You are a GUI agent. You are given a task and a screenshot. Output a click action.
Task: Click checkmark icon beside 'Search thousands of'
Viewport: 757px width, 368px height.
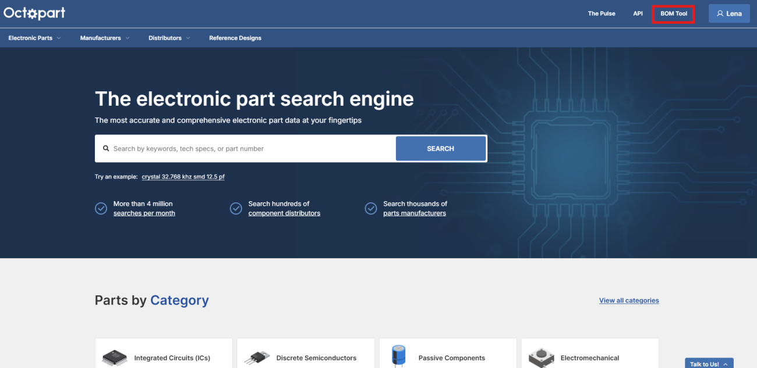[371, 208]
